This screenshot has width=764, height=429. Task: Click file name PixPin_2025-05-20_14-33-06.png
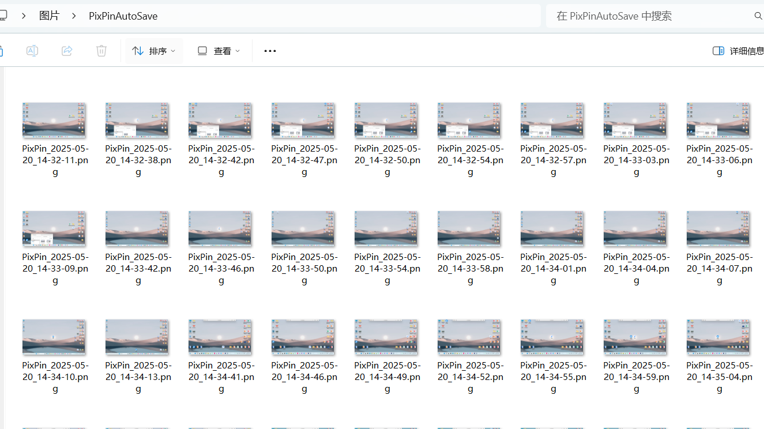point(720,160)
